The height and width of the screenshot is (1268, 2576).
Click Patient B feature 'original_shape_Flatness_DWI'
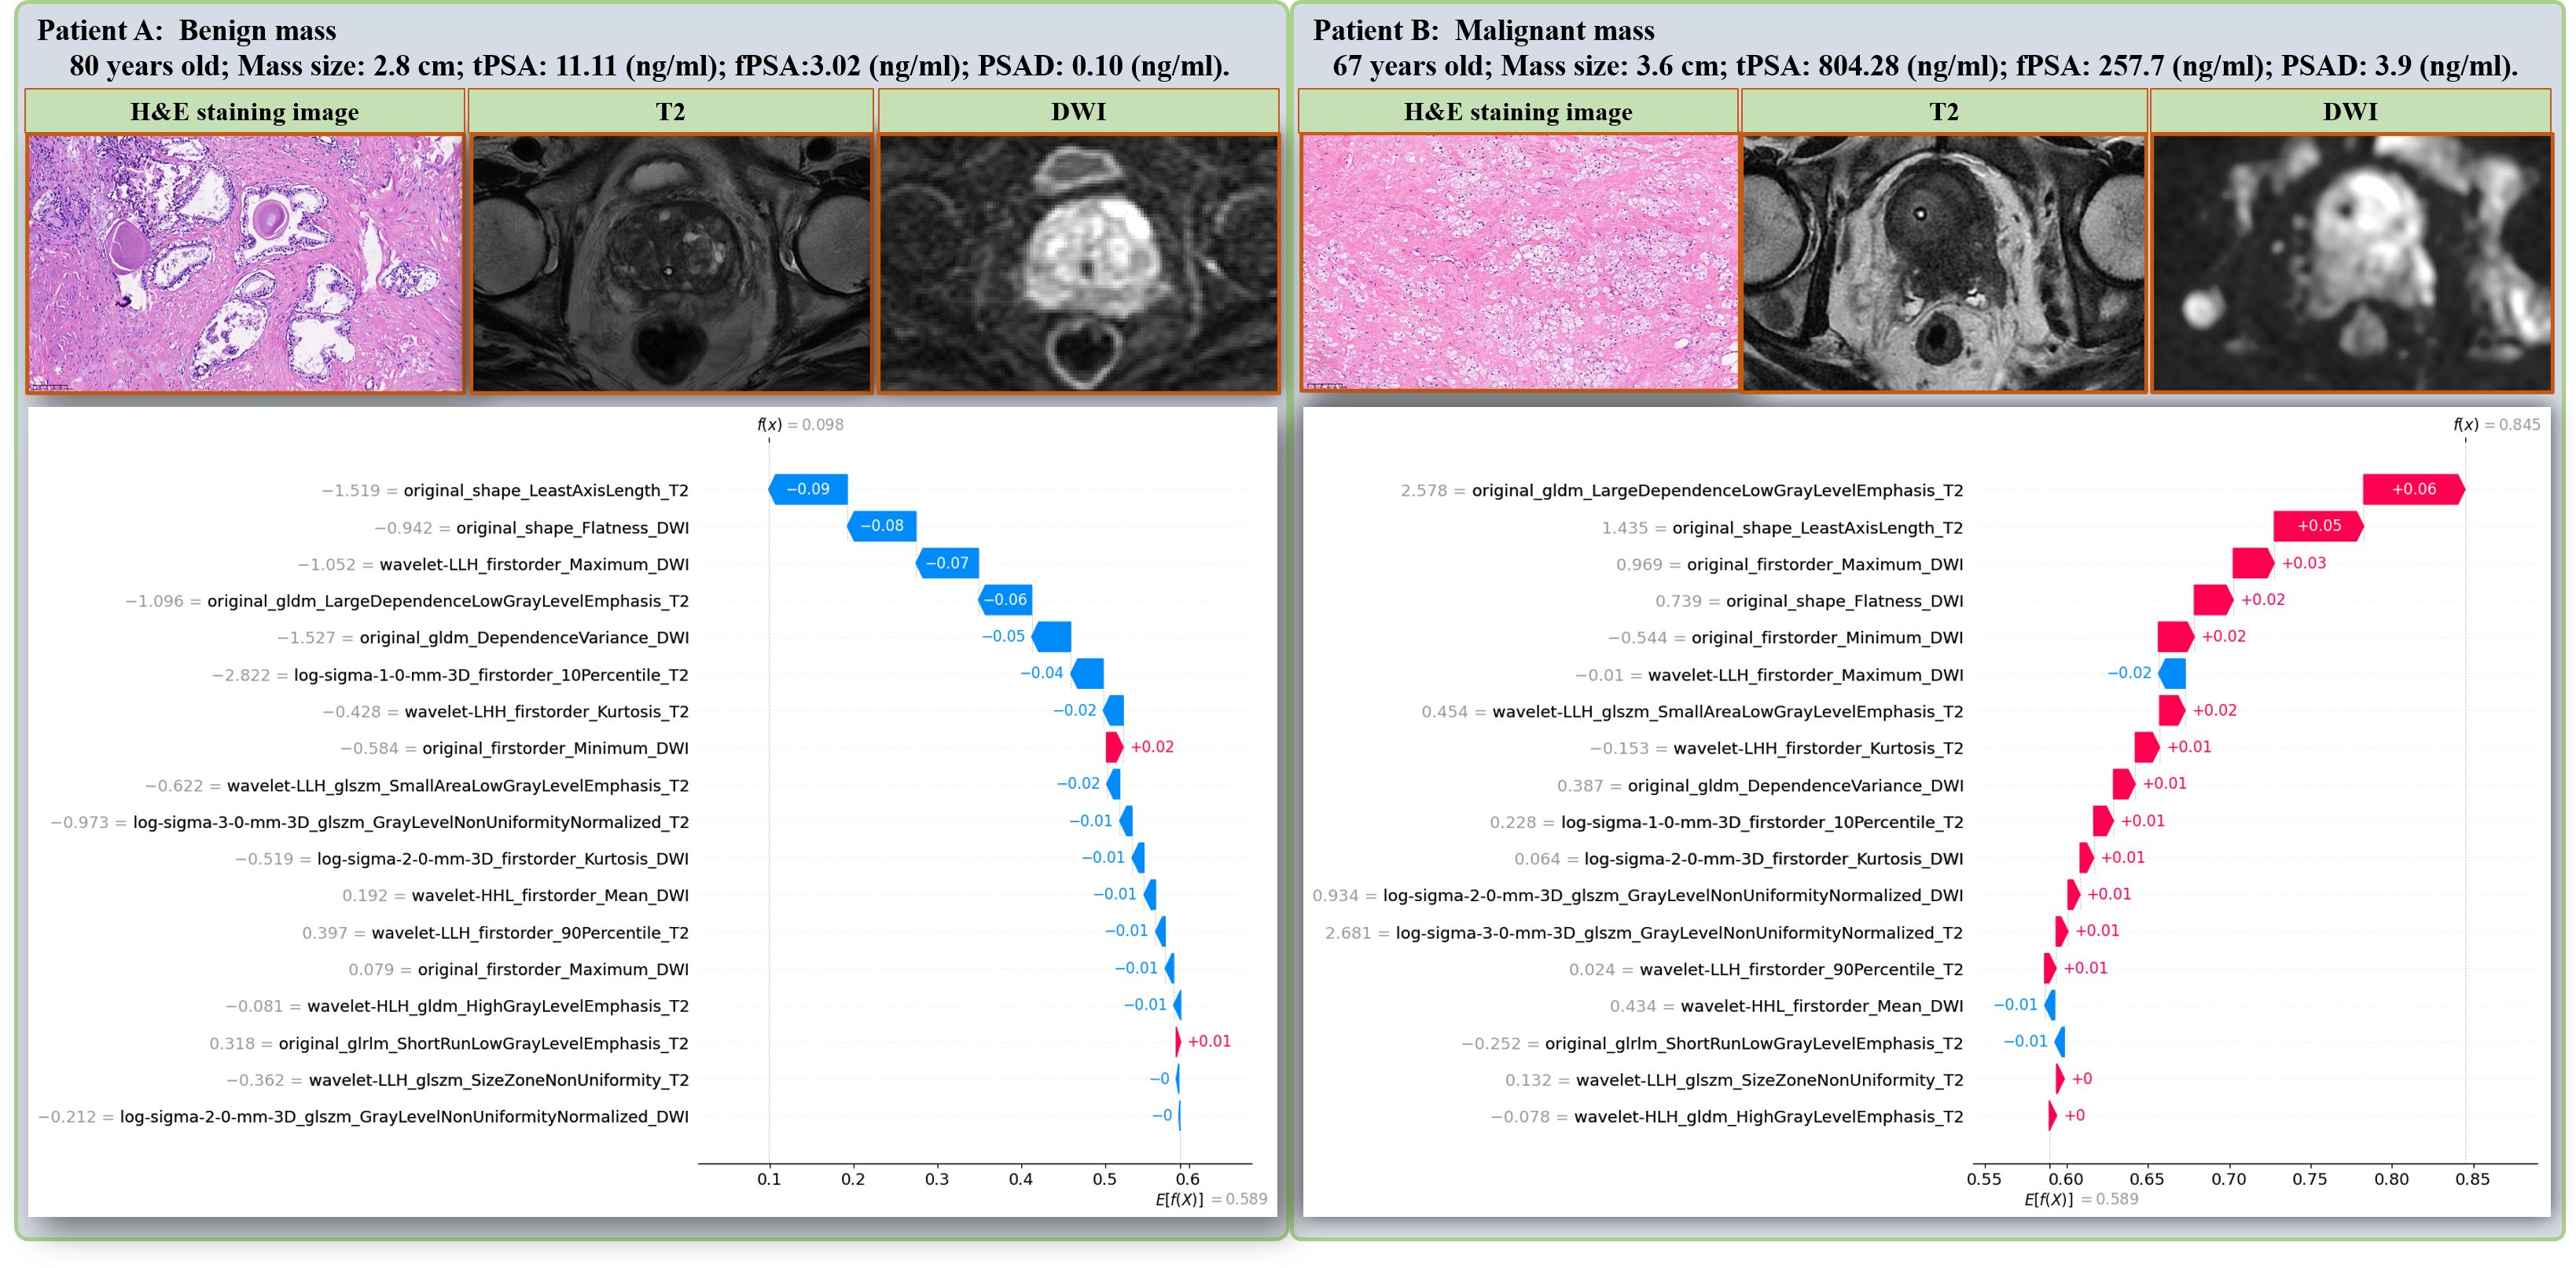[1845, 602]
